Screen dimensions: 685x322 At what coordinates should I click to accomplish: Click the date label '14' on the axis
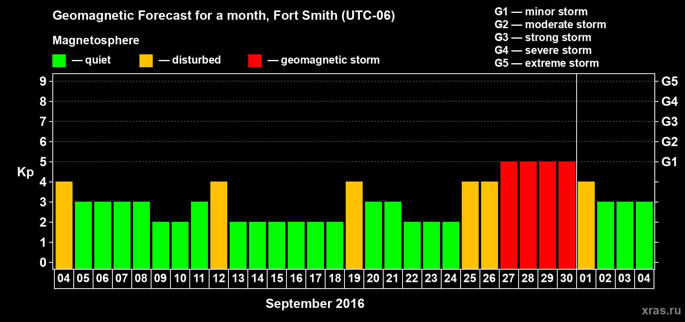click(x=257, y=279)
